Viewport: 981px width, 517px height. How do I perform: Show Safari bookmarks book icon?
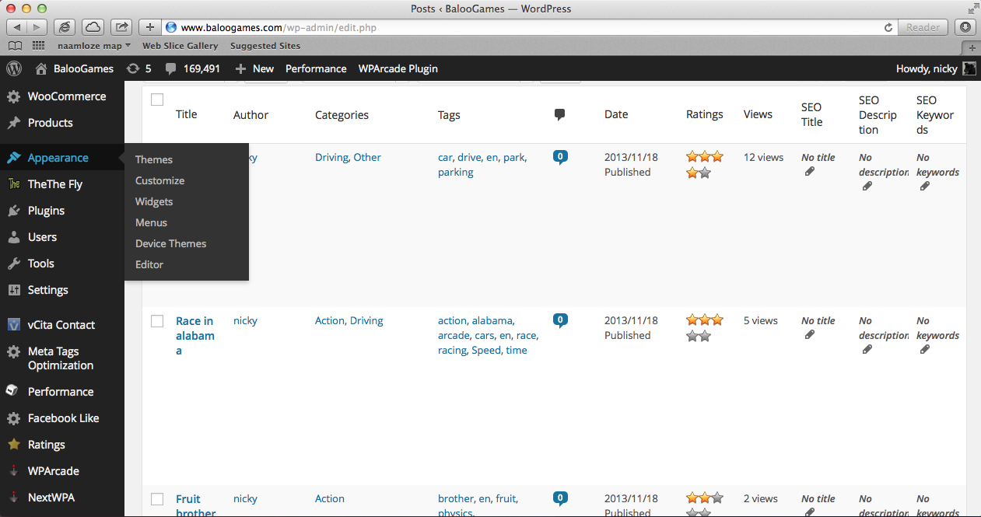(x=15, y=46)
